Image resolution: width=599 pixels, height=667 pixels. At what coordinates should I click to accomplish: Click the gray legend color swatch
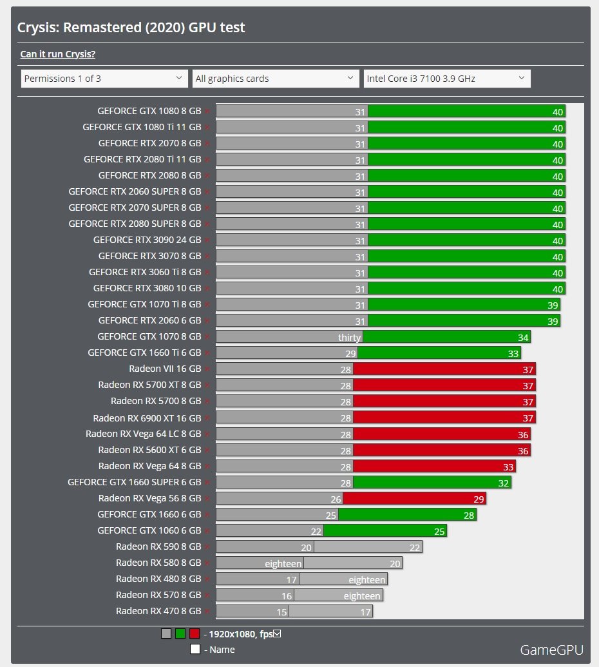tap(166, 633)
